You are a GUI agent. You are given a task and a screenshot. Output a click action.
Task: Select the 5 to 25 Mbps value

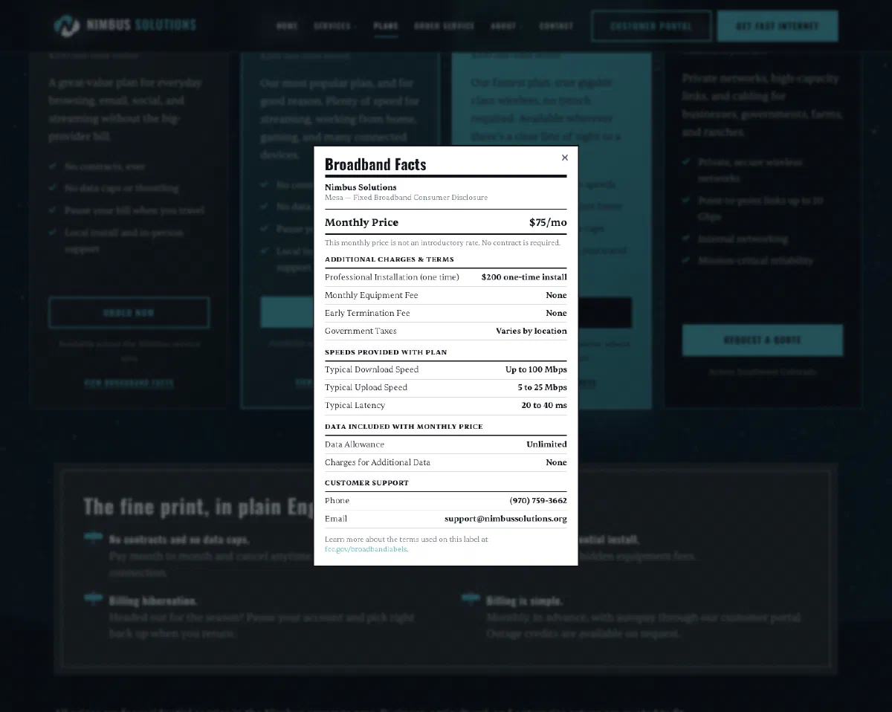click(x=543, y=387)
